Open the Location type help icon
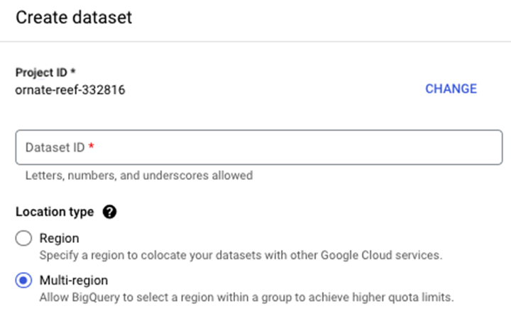The image size is (511, 311). tap(109, 211)
